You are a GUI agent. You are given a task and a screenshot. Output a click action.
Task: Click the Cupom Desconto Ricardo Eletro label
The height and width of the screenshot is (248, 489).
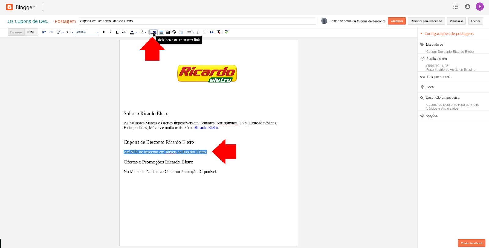(x=450, y=52)
